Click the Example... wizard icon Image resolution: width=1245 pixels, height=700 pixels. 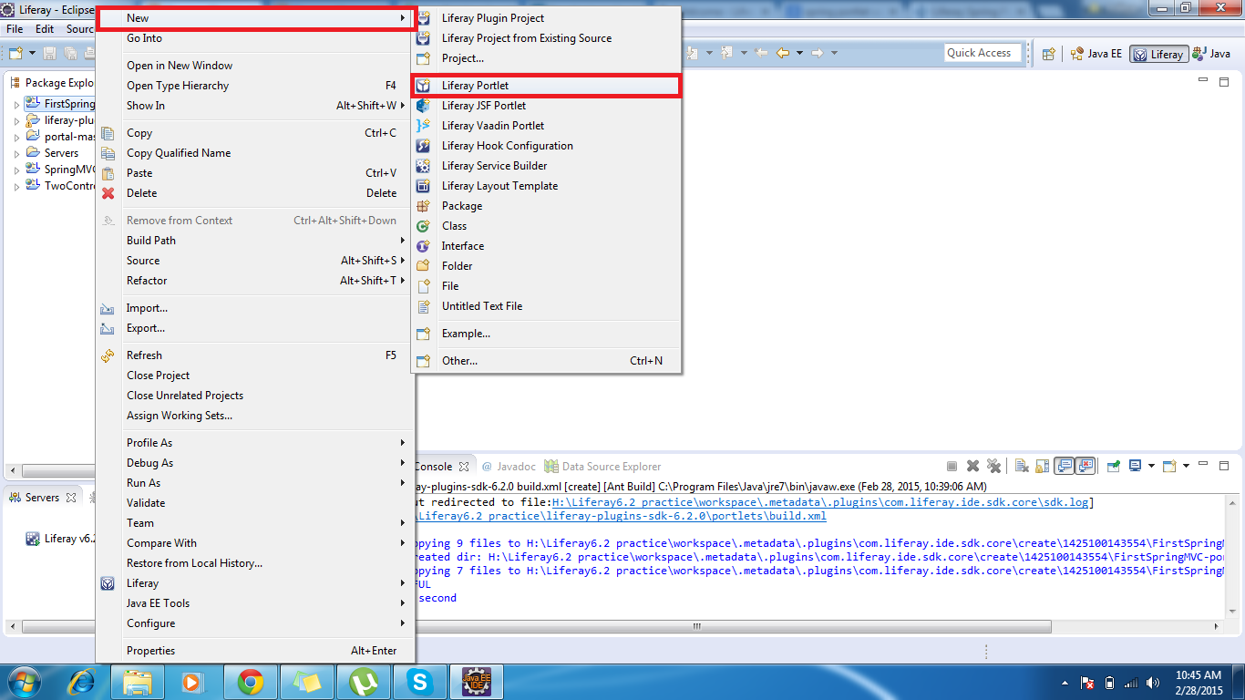pyautogui.click(x=423, y=334)
